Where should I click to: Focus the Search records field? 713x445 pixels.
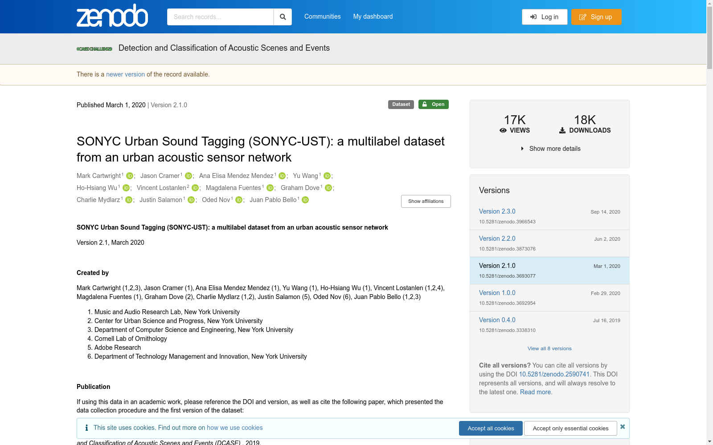coord(220,17)
